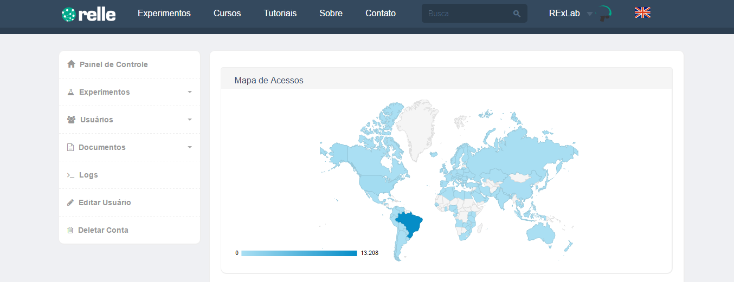Click the home icon beside Painel de Controle
Screen dimensions: 734x282
(71, 64)
